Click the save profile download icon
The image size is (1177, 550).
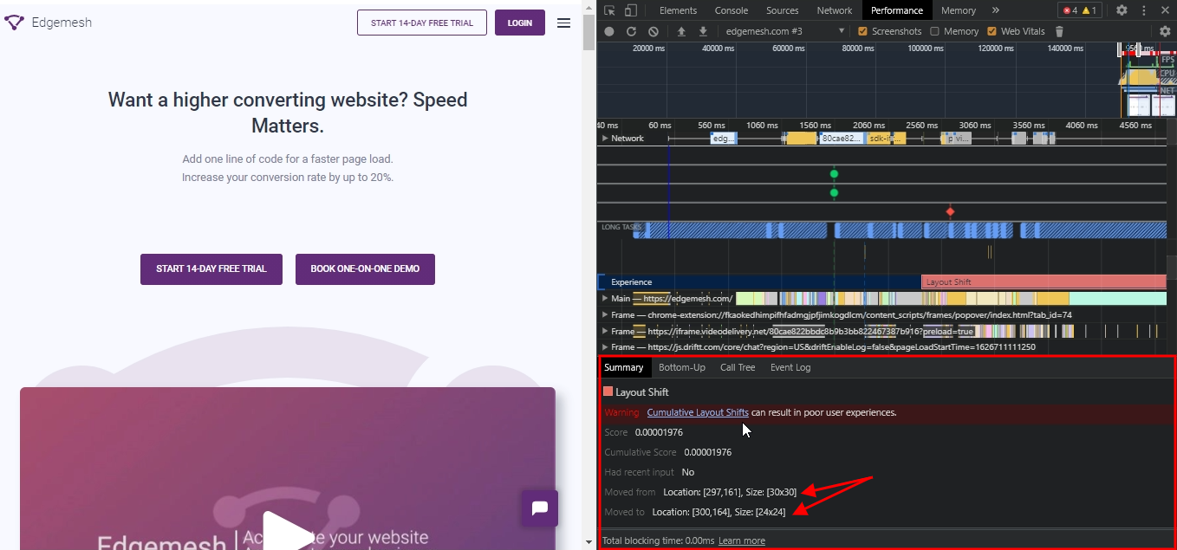click(x=703, y=31)
